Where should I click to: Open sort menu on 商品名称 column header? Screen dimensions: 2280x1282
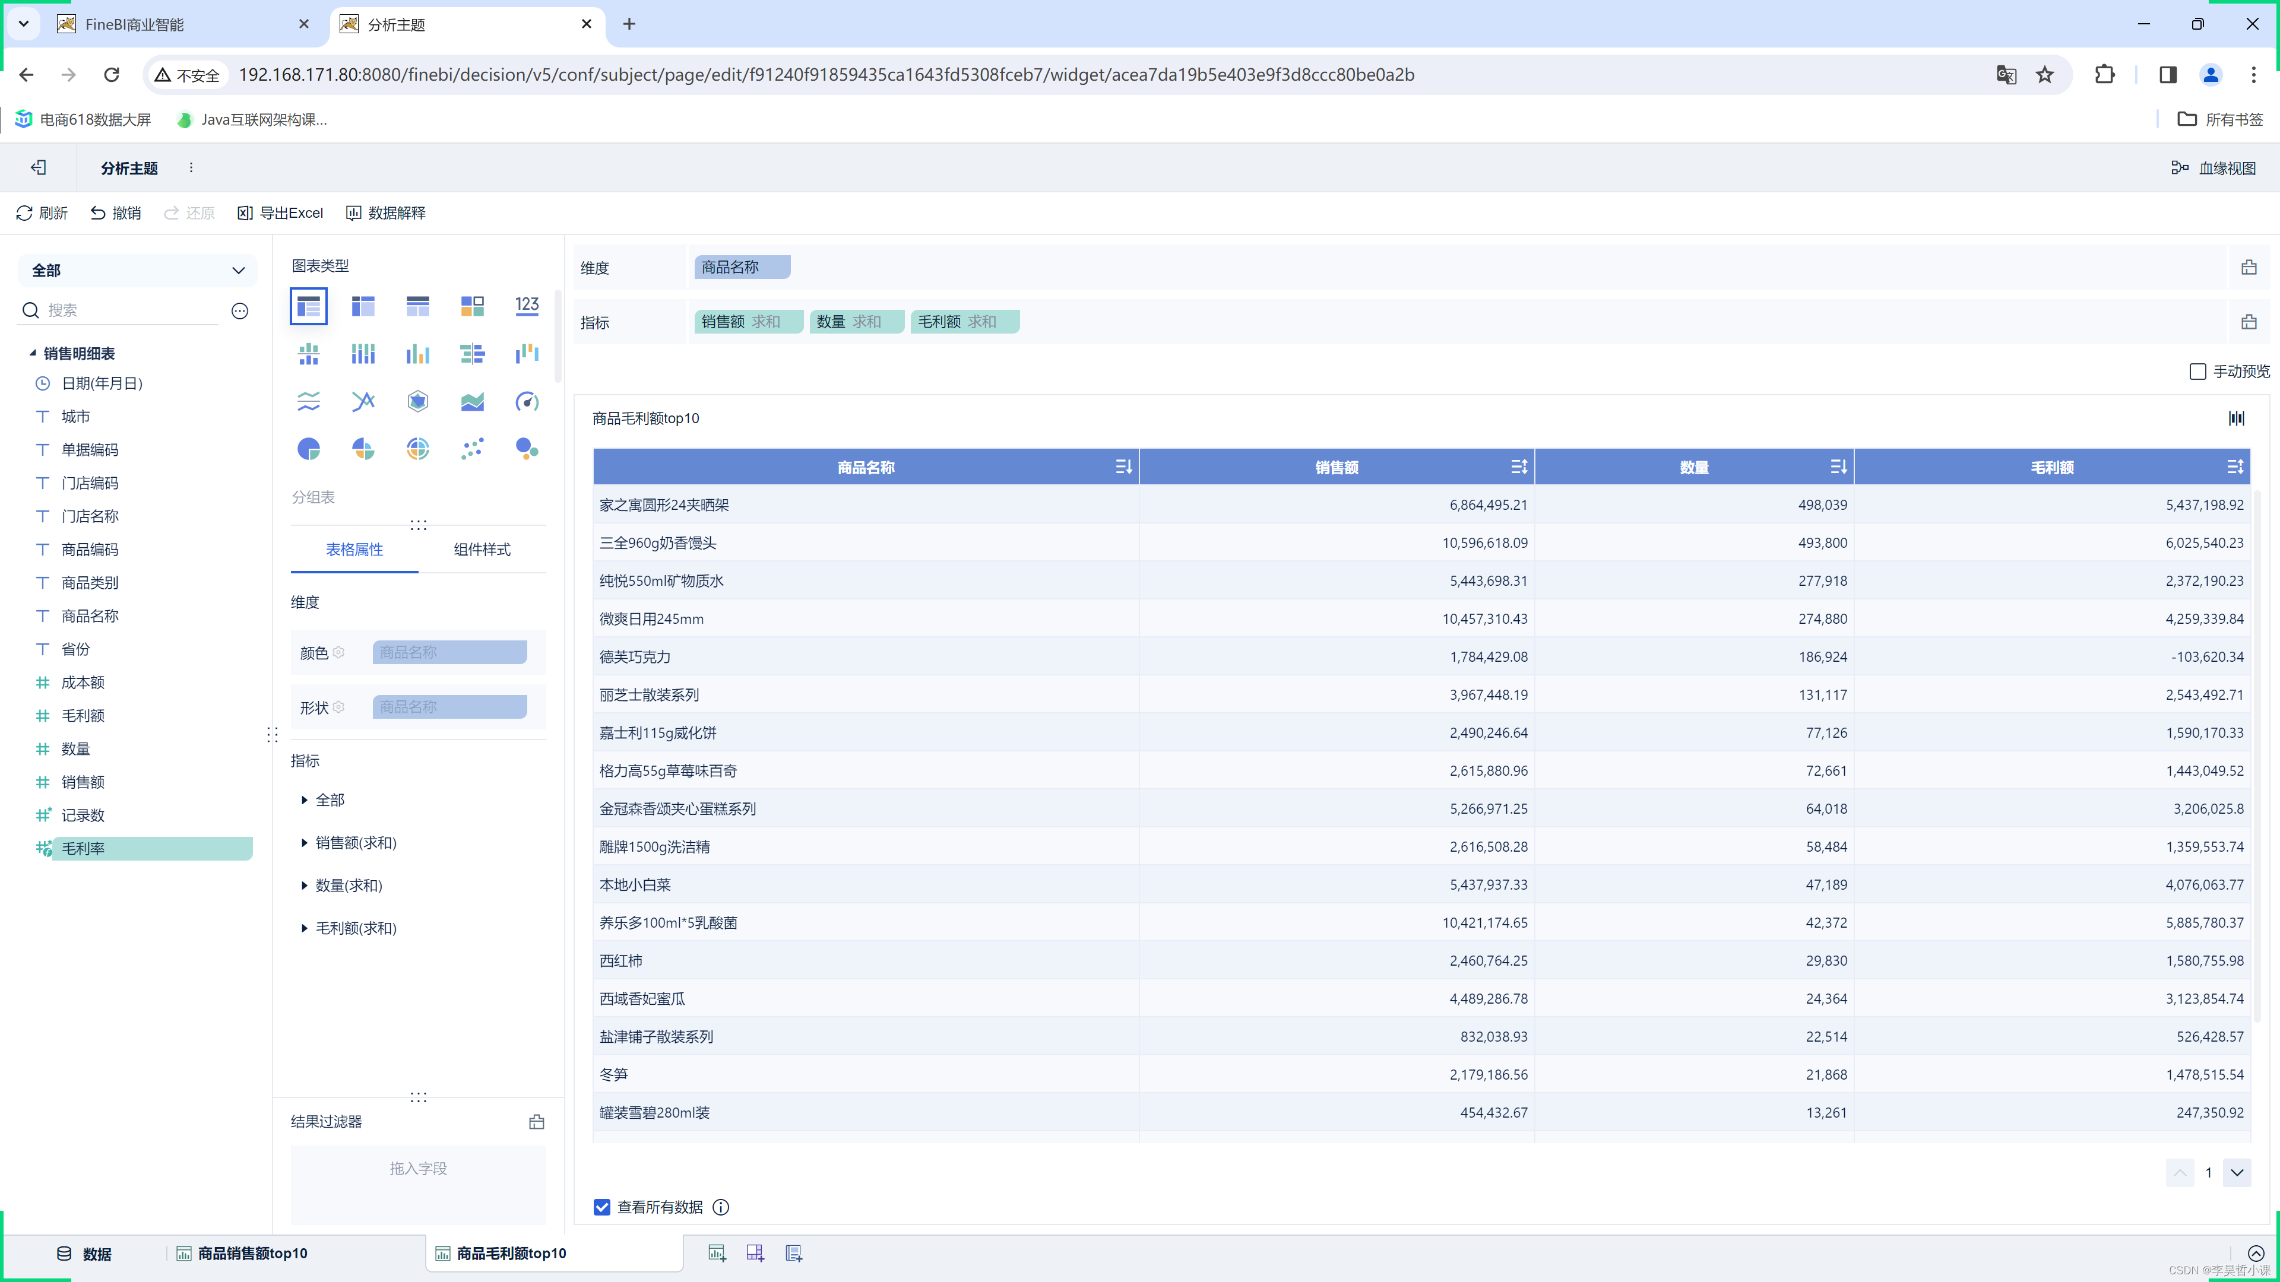[x=1123, y=467]
